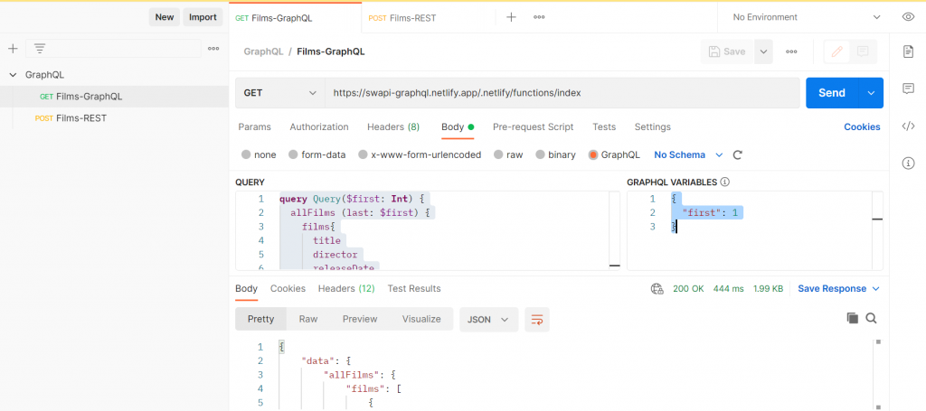
Task: Open response Cookies tab
Action: [x=288, y=288]
